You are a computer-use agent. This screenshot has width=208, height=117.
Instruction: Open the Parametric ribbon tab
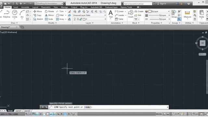pyautogui.click(x=46, y=7)
